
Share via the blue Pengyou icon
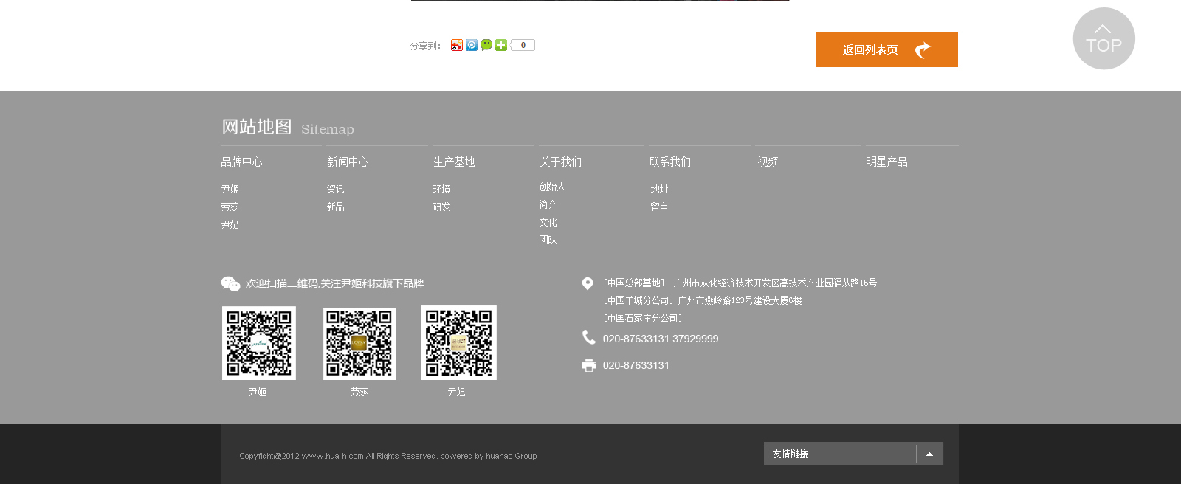pyautogui.click(x=472, y=45)
